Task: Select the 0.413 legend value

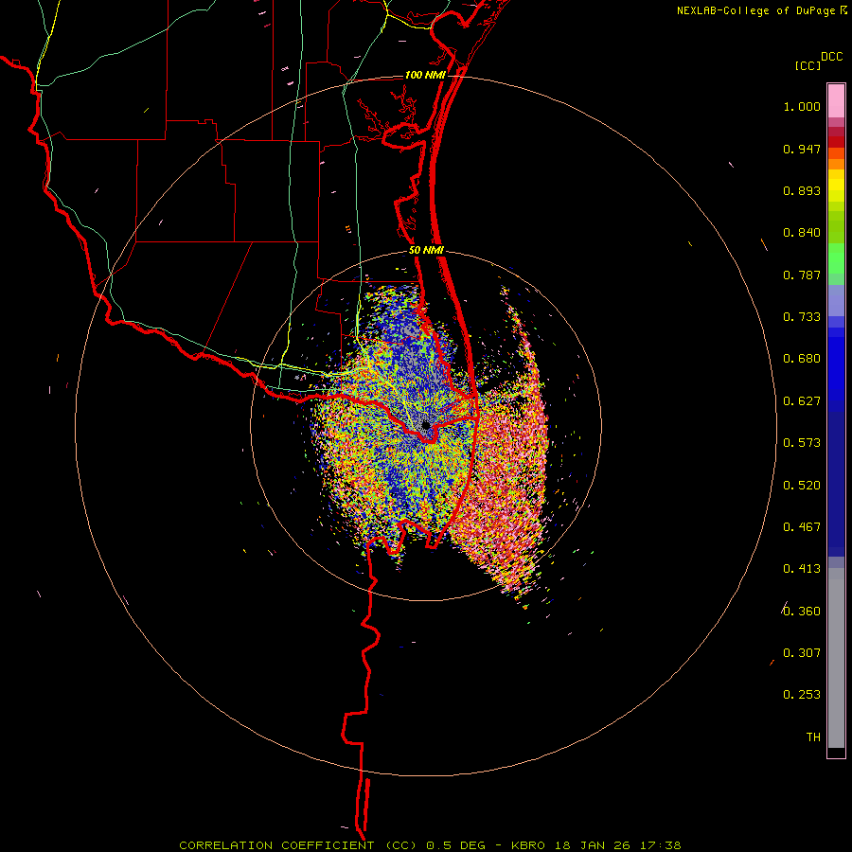Action: pos(802,569)
